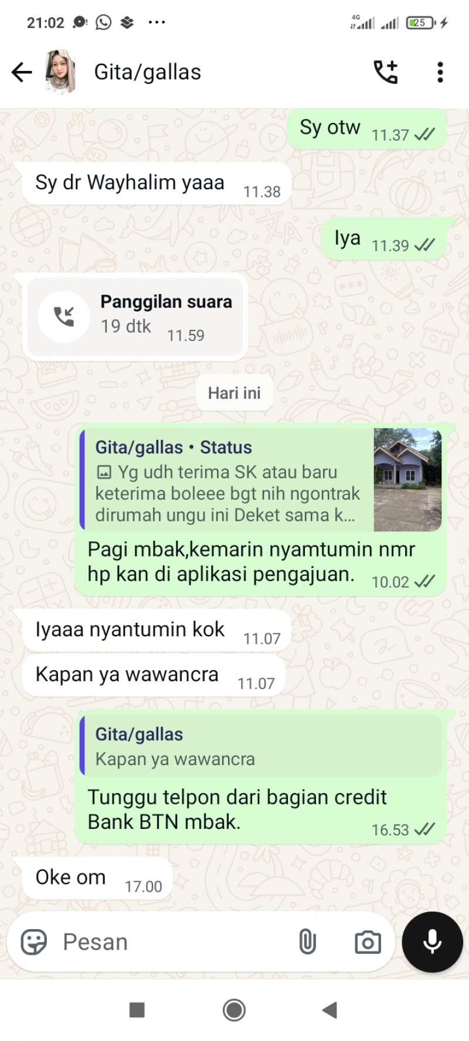
Task: Open the purple house status thumbnail
Action: click(x=407, y=480)
